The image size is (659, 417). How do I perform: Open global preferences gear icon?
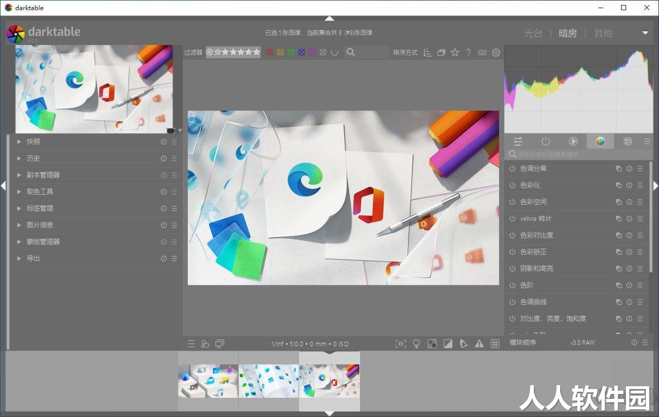tap(496, 53)
